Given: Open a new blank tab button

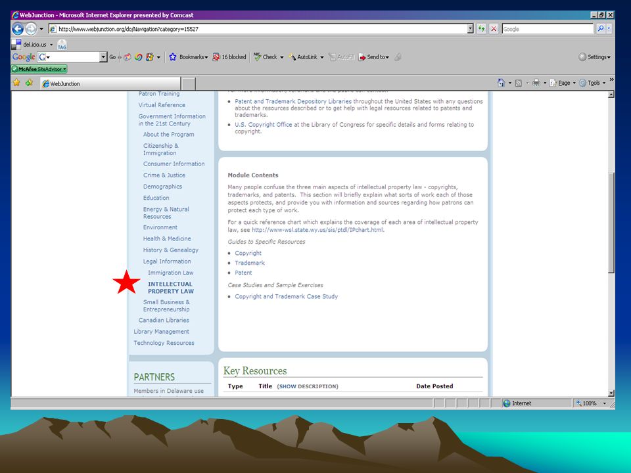Looking at the screenshot, I should (189, 83).
